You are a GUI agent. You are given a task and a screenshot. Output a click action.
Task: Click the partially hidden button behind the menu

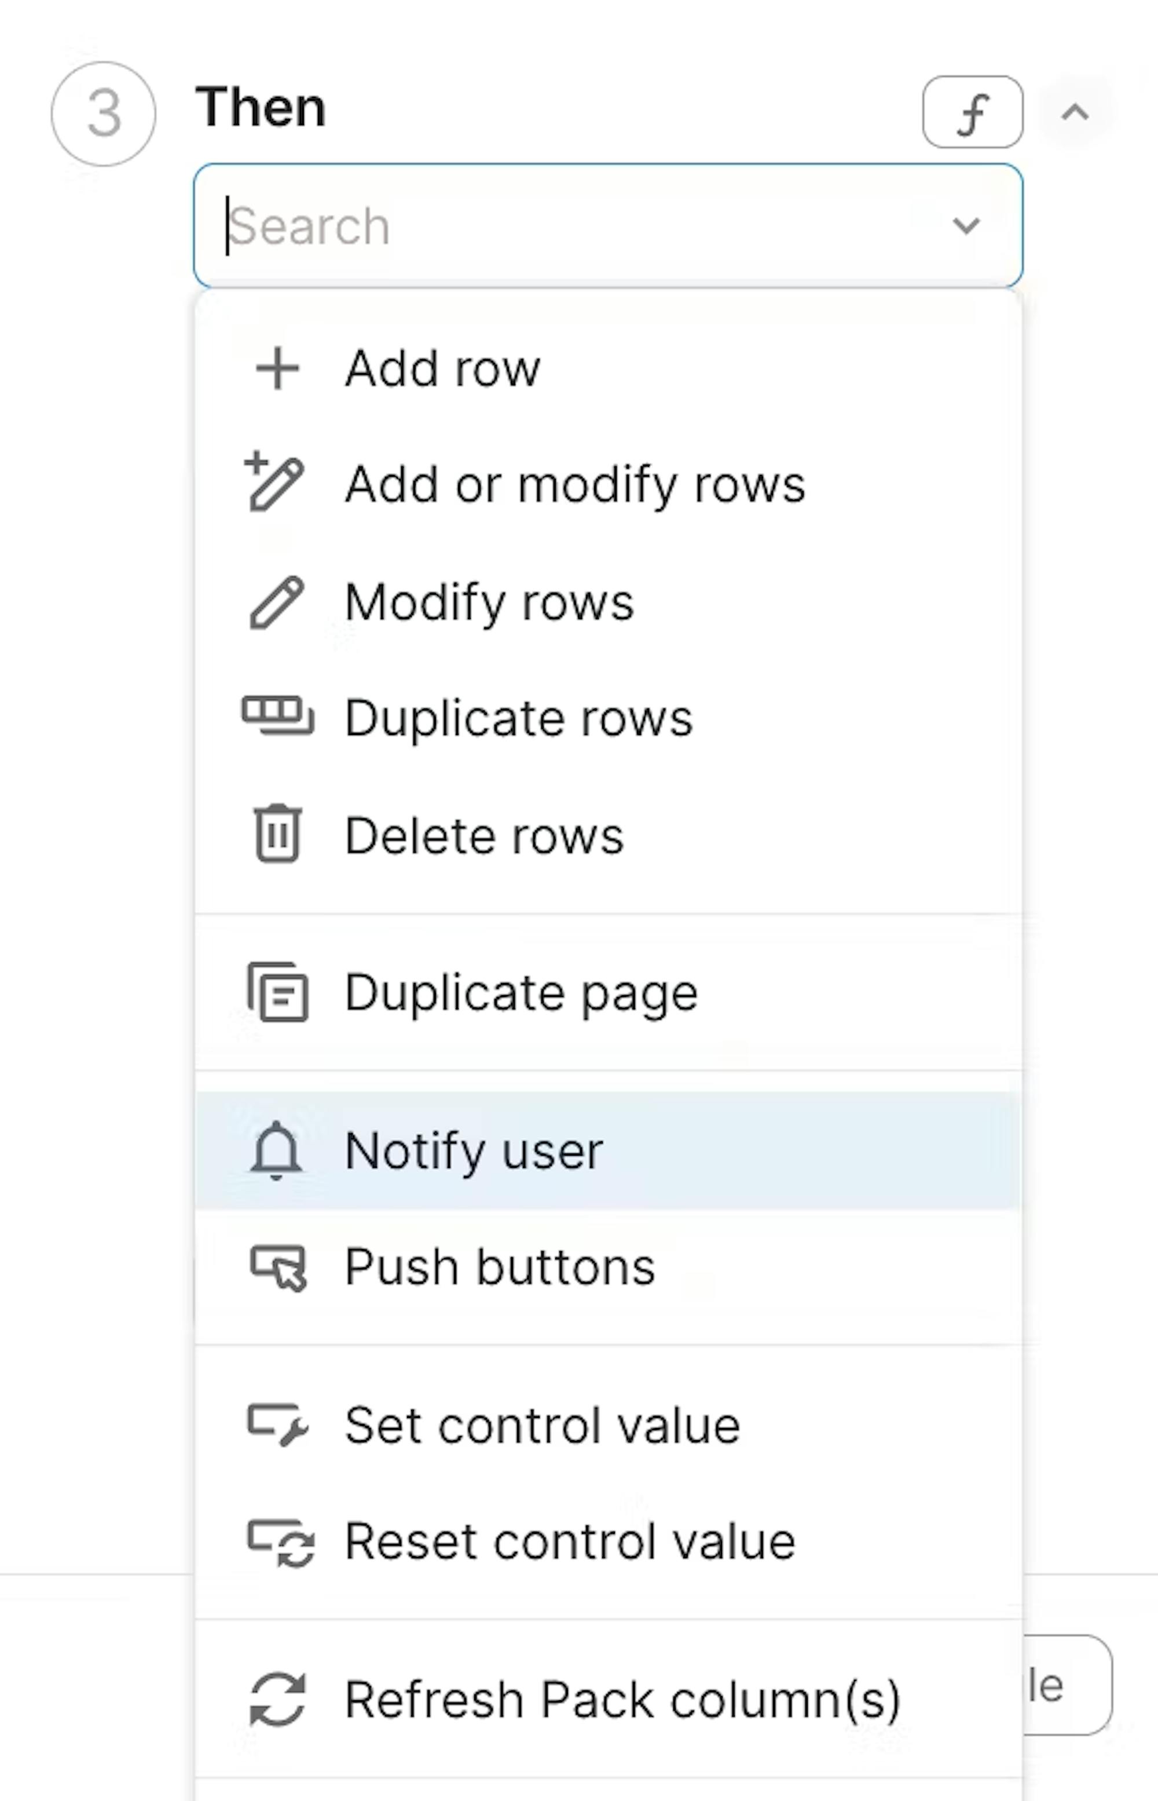(x=1067, y=1685)
